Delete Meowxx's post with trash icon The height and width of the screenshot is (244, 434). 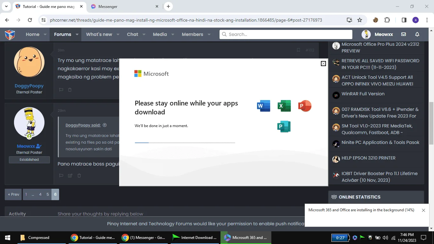pyautogui.click(x=79, y=175)
